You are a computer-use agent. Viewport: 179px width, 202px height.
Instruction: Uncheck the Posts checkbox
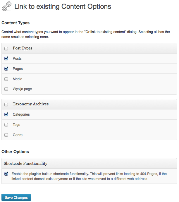pyautogui.click(x=6, y=58)
